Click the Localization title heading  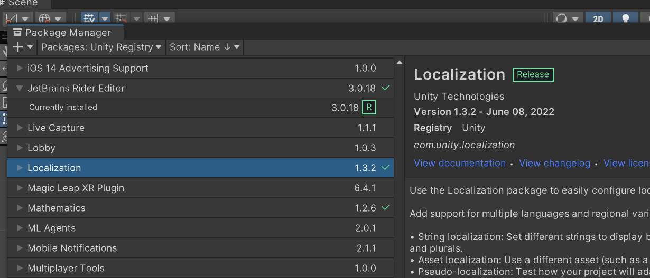point(459,74)
